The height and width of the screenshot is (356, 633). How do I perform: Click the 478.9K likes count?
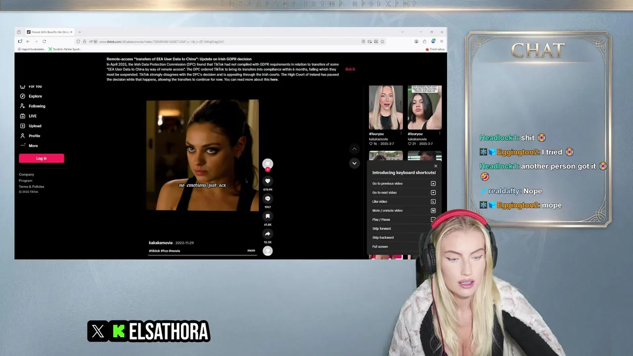coord(268,189)
